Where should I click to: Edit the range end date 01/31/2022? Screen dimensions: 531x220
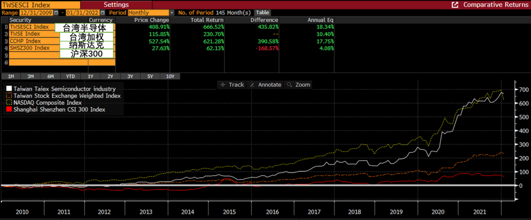84,13
